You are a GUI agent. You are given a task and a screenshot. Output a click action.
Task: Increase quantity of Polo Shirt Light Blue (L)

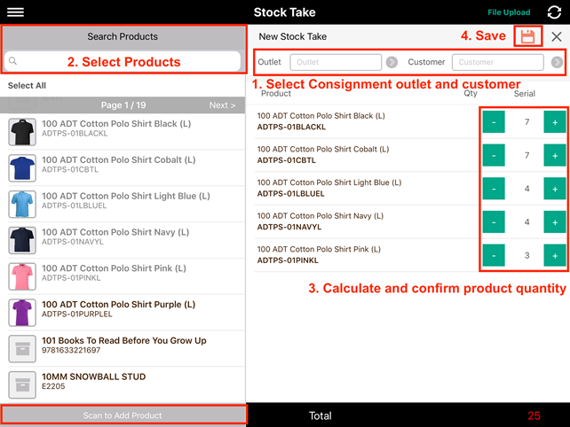pos(555,189)
